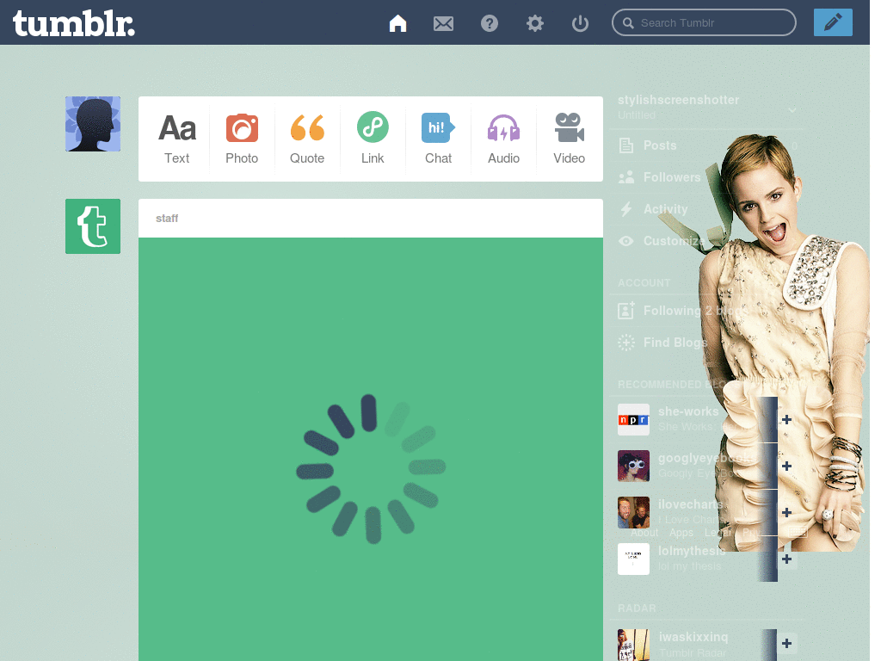Click the loading spinner in staff post
The image size is (881, 661).
point(371,469)
